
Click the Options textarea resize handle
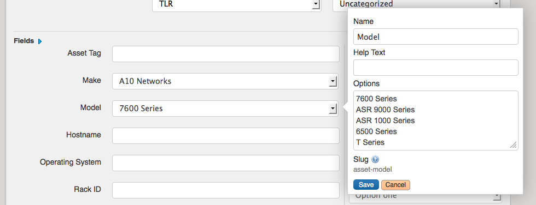pos(514,145)
